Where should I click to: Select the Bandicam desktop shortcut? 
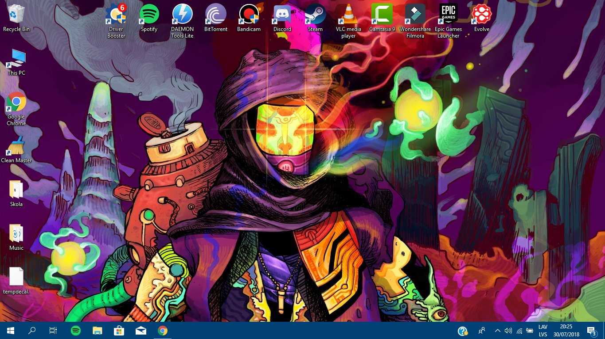[x=249, y=18]
